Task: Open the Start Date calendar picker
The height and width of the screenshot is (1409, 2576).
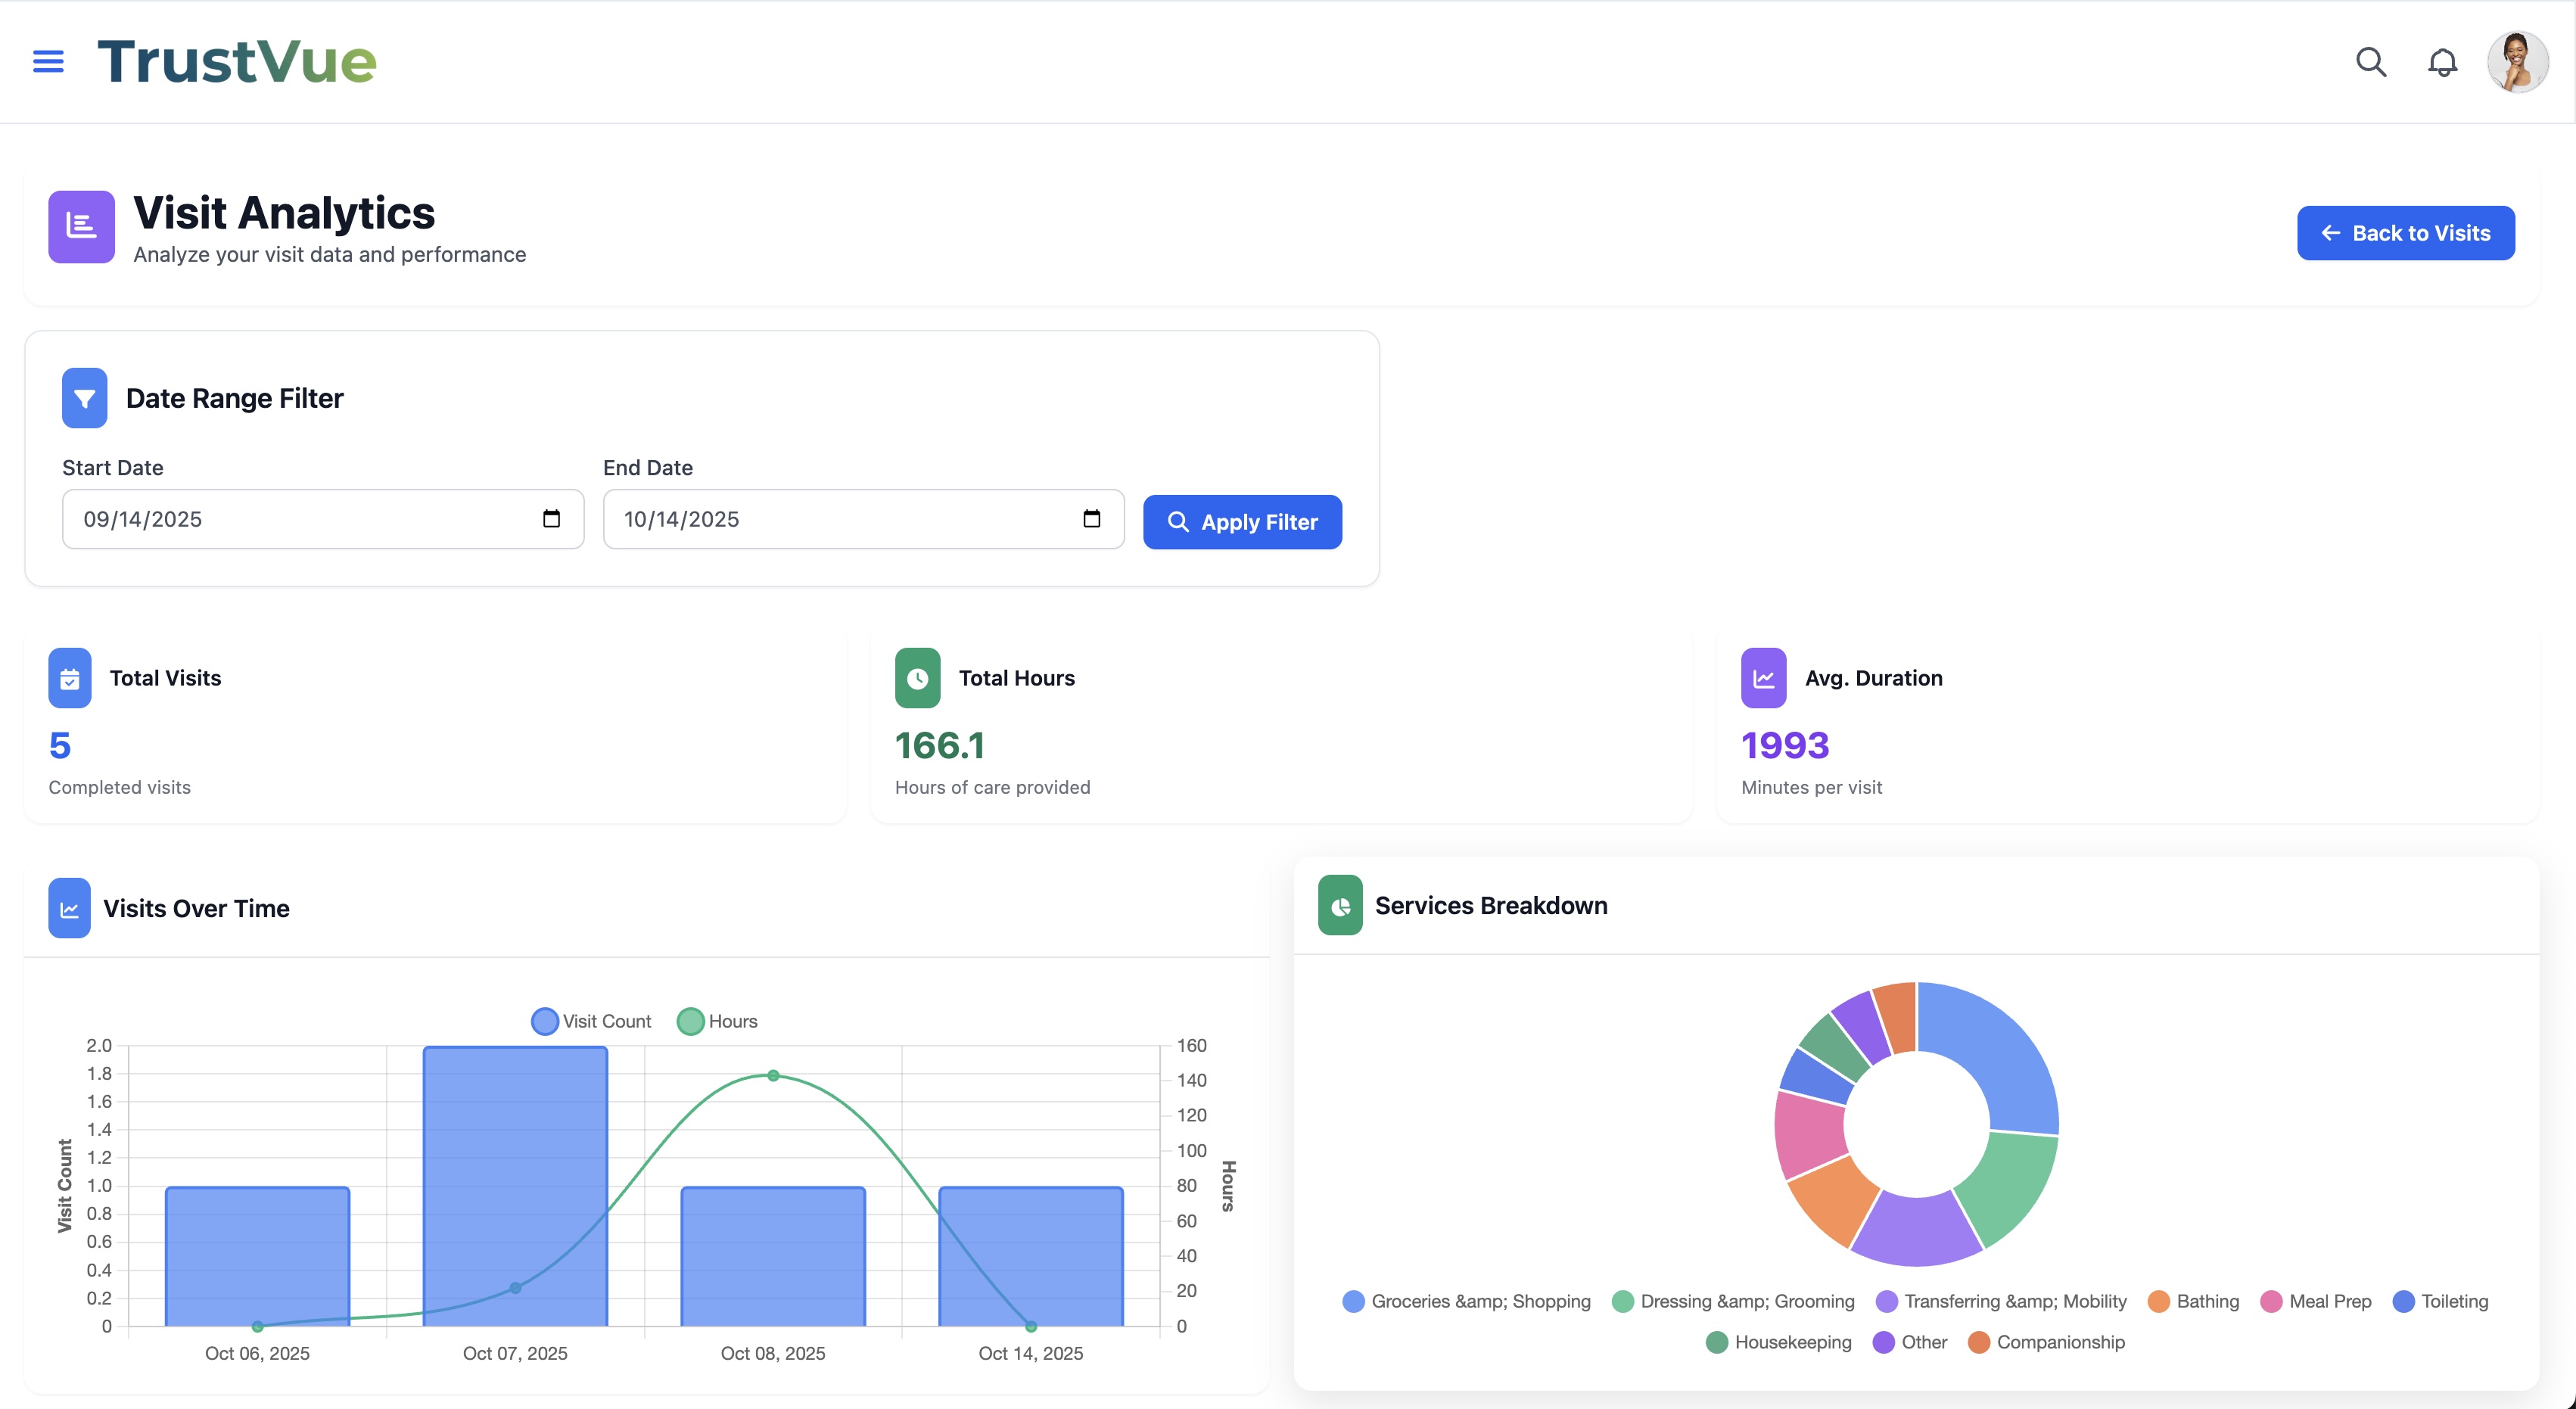Action: point(551,518)
